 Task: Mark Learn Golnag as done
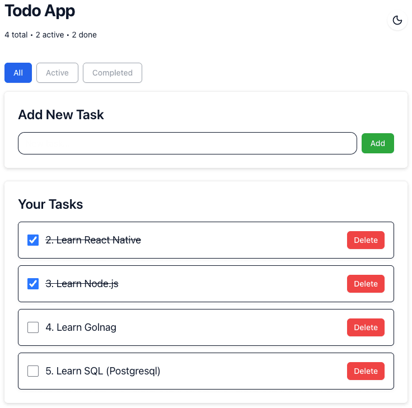33,327
